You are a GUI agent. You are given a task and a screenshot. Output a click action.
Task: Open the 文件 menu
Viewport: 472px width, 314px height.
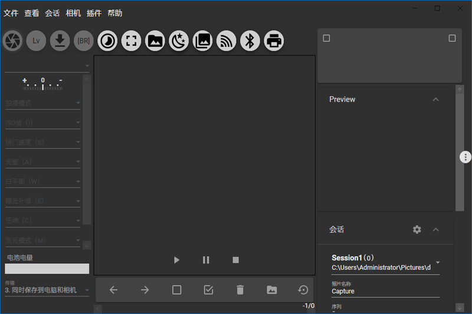11,13
